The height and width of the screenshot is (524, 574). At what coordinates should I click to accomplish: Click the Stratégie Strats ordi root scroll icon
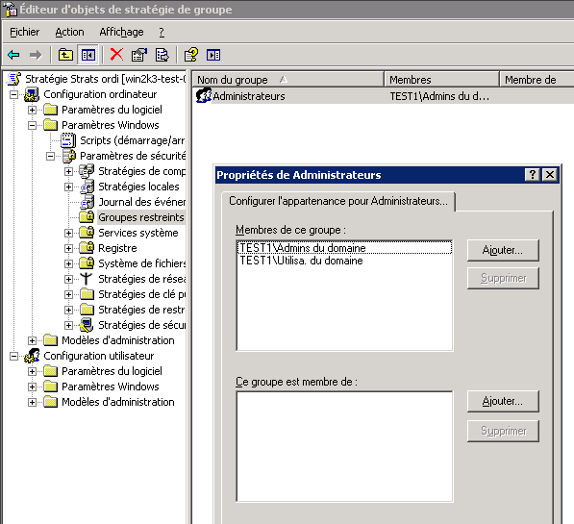pos(14,79)
